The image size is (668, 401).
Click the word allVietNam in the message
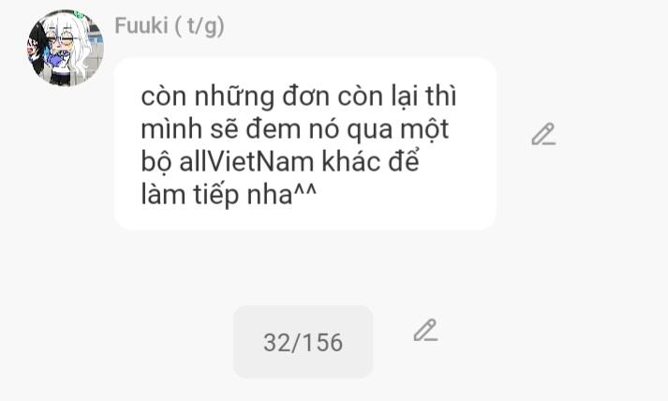(248, 162)
